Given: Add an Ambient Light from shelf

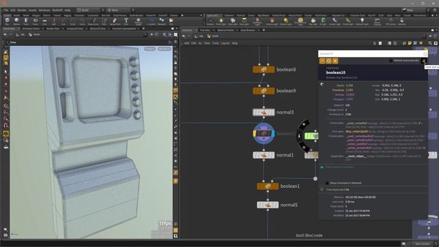Looking at the screenshot, I should (x=362, y=21).
